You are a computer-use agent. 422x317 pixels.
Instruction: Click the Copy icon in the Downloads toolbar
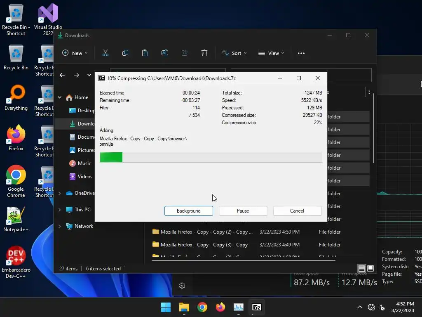click(125, 53)
